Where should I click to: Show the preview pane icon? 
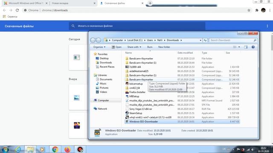click(246, 47)
